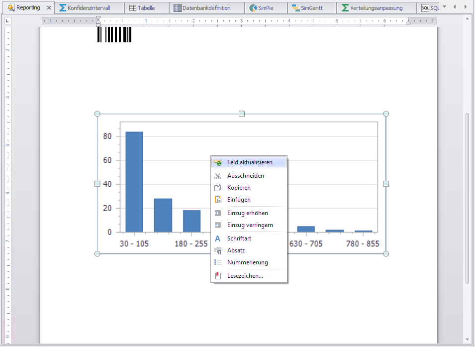475x347 pixels.
Task: Click the increase indent icon
Action: (x=217, y=213)
